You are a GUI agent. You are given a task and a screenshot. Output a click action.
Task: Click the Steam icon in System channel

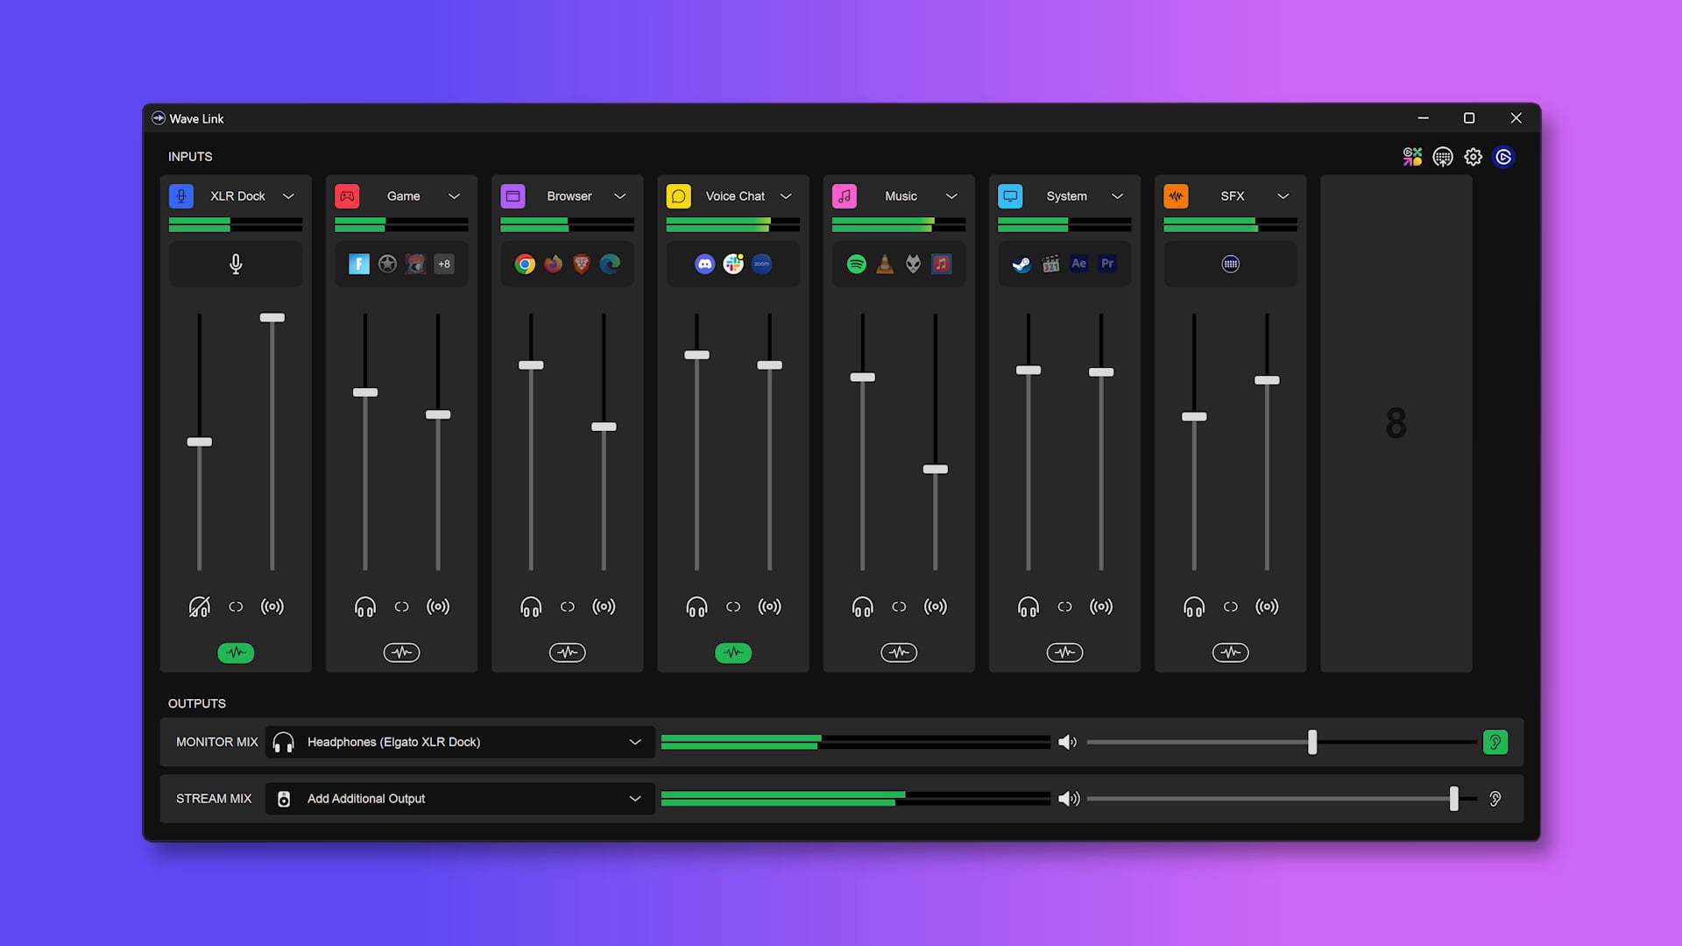point(1021,264)
